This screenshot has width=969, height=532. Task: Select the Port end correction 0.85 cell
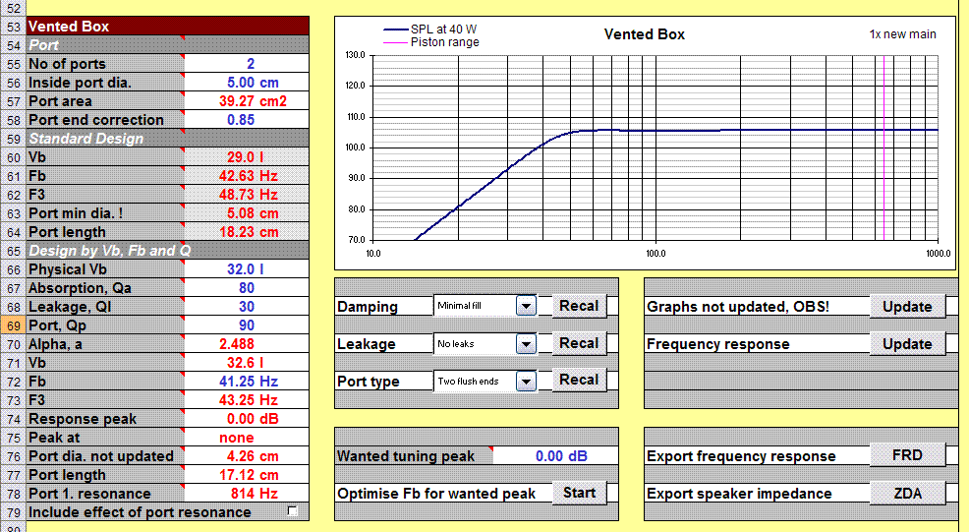[x=247, y=120]
